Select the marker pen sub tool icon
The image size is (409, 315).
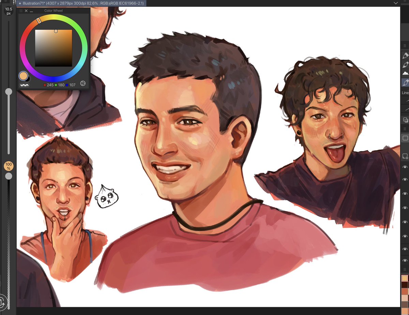tap(405, 55)
